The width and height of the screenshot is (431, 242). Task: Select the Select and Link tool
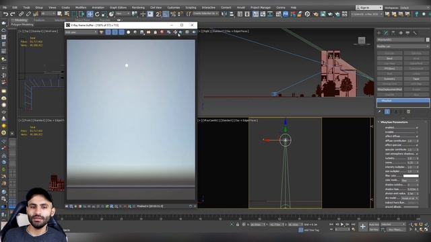[21, 14]
